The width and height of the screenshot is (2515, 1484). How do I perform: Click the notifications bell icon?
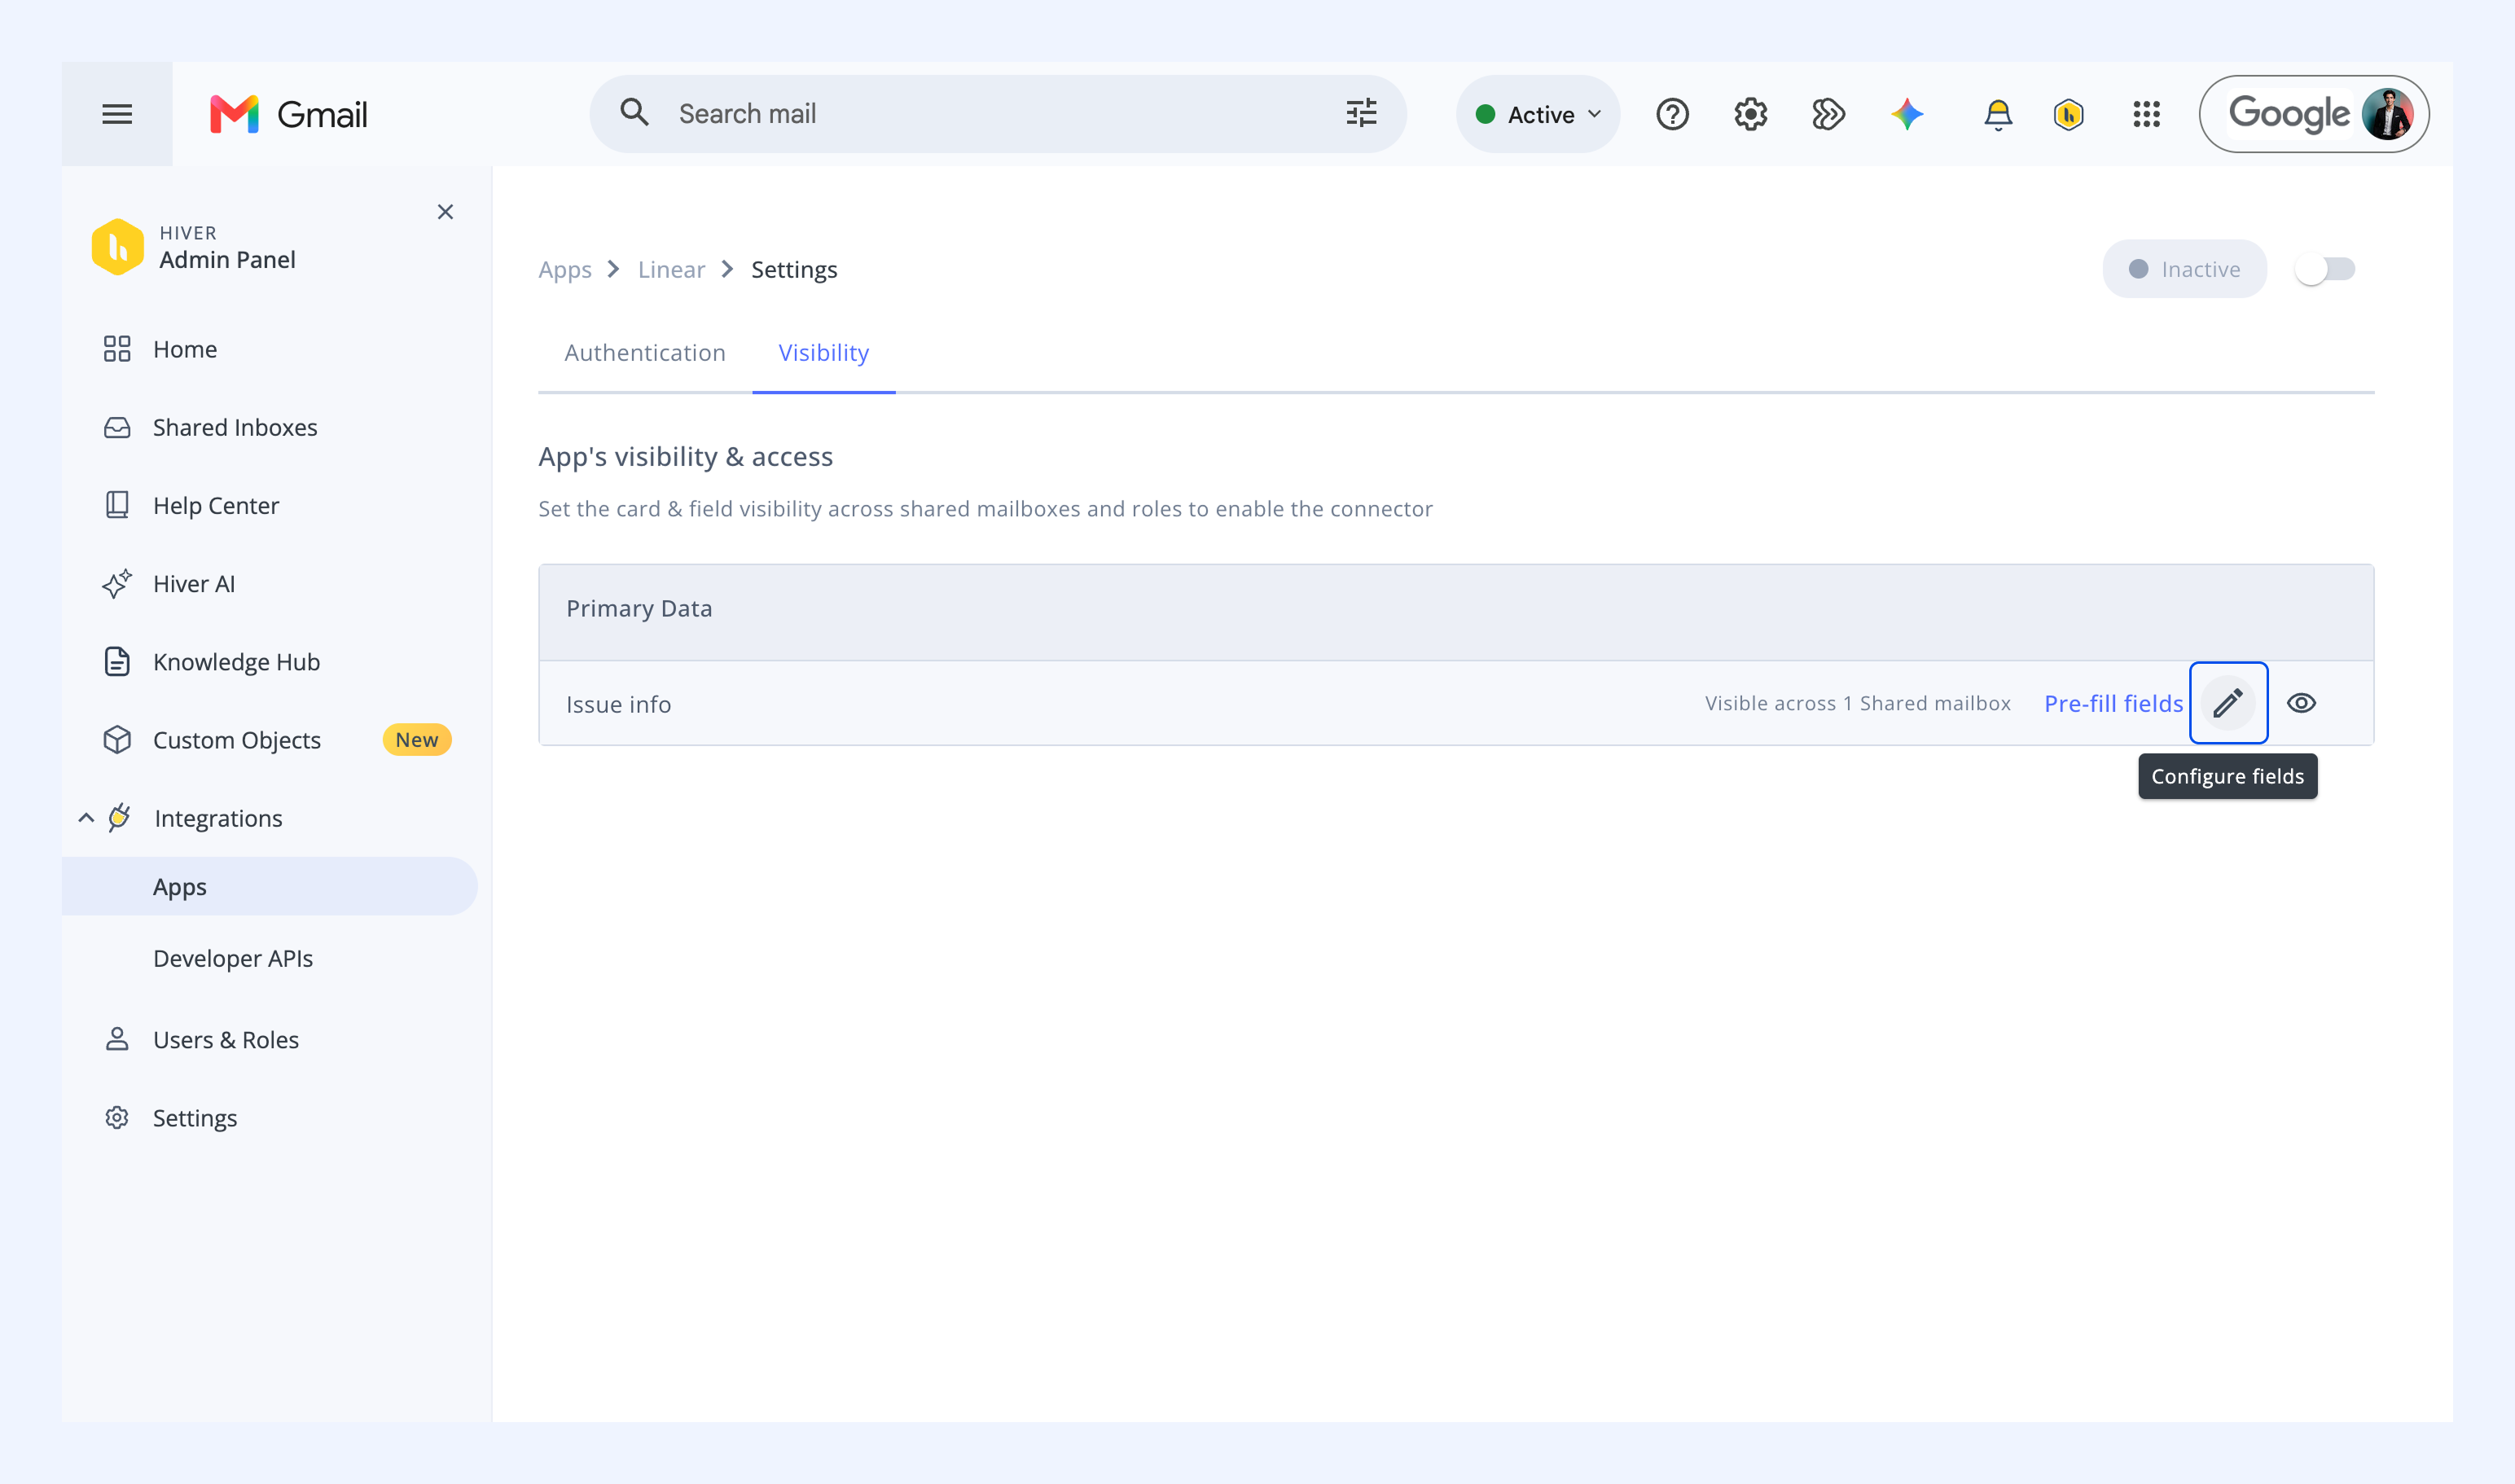[1997, 114]
